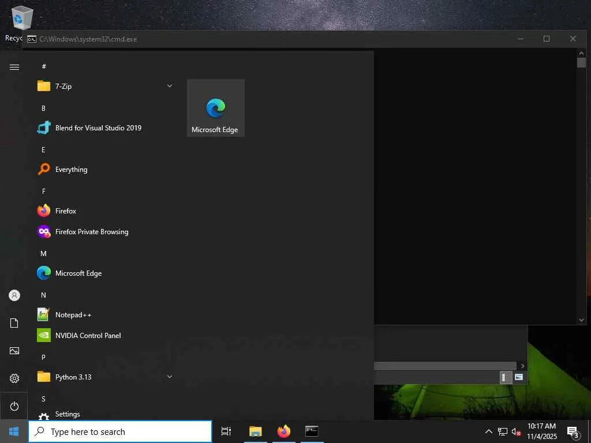Open Documents from Start sidebar
The height and width of the screenshot is (443, 591).
point(14,323)
